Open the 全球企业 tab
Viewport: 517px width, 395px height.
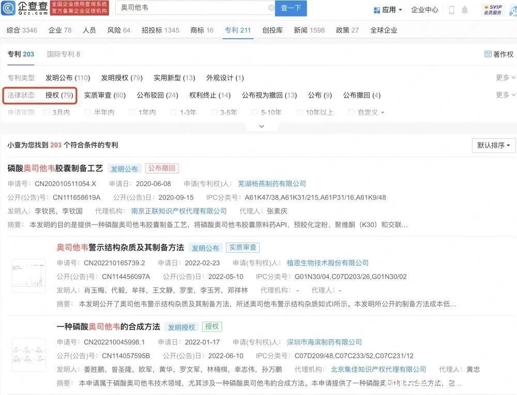point(384,31)
